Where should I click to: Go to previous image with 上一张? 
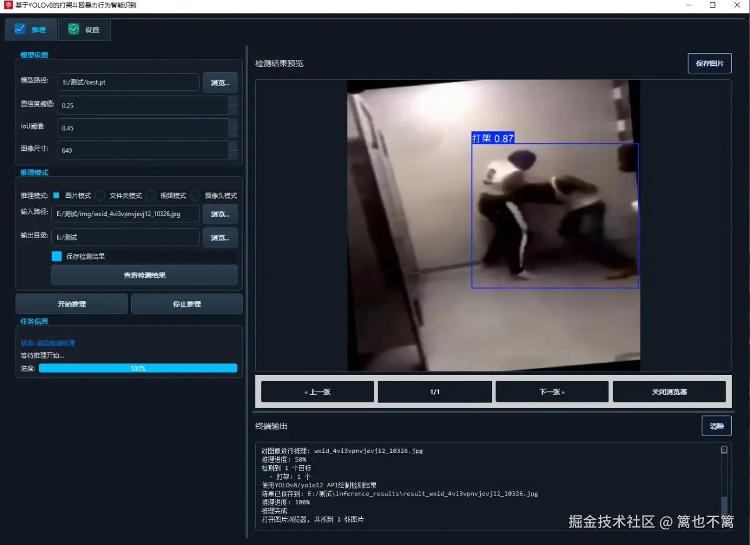click(318, 392)
